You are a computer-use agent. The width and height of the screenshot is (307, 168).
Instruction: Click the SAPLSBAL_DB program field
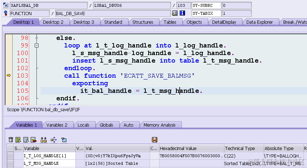pos(49,5)
